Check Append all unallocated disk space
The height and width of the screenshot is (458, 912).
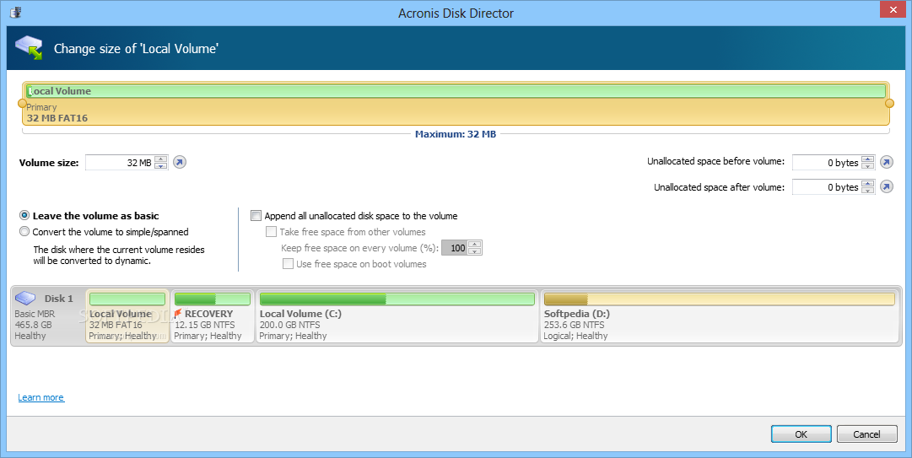(x=256, y=216)
